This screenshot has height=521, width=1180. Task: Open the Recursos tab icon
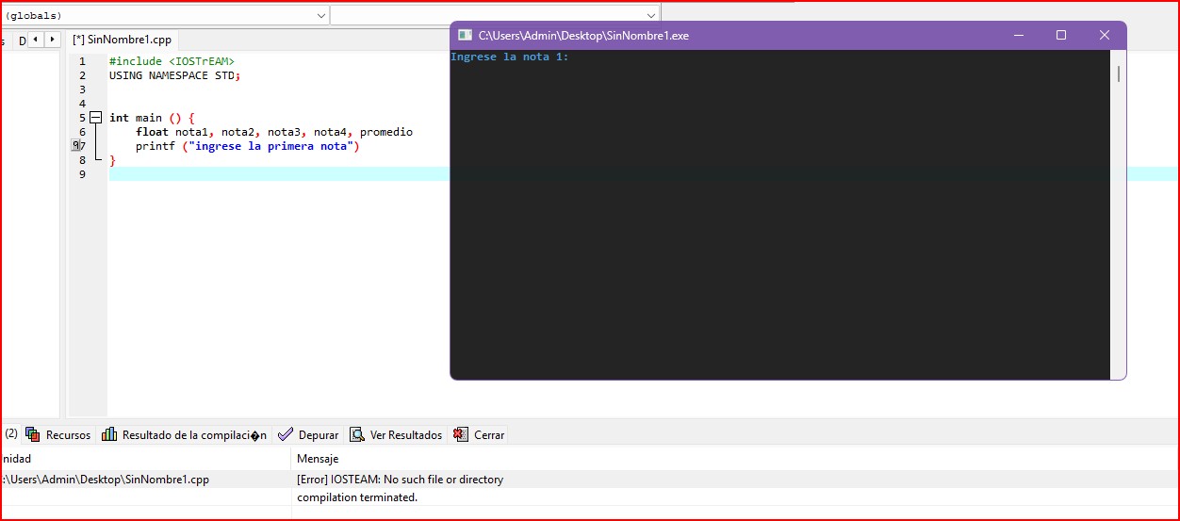(33, 434)
